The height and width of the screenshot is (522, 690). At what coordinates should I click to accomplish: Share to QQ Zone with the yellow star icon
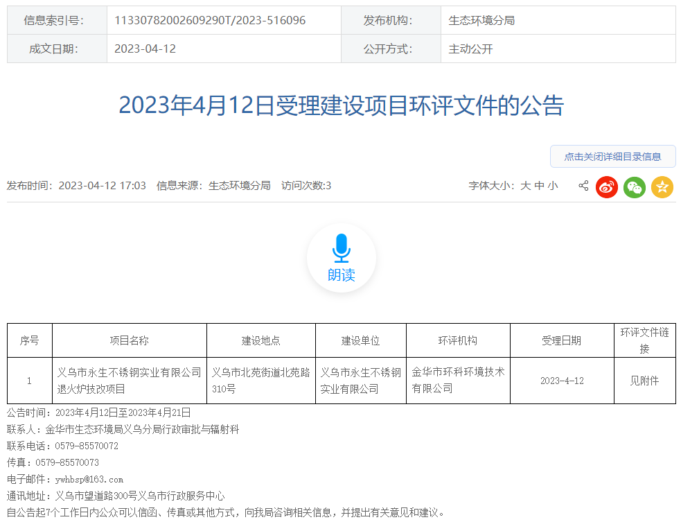(x=662, y=186)
